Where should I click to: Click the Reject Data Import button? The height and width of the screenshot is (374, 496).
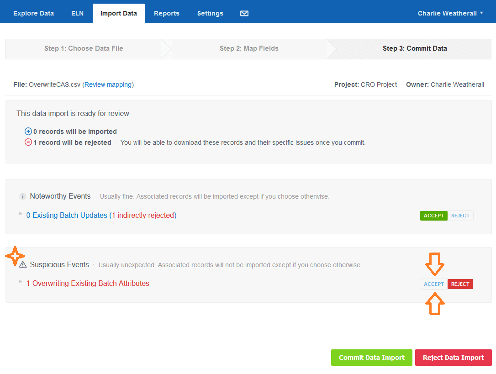(453, 358)
